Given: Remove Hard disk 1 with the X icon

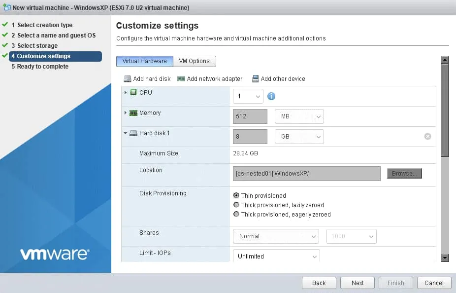Looking at the screenshot, I should pos(427,137).
